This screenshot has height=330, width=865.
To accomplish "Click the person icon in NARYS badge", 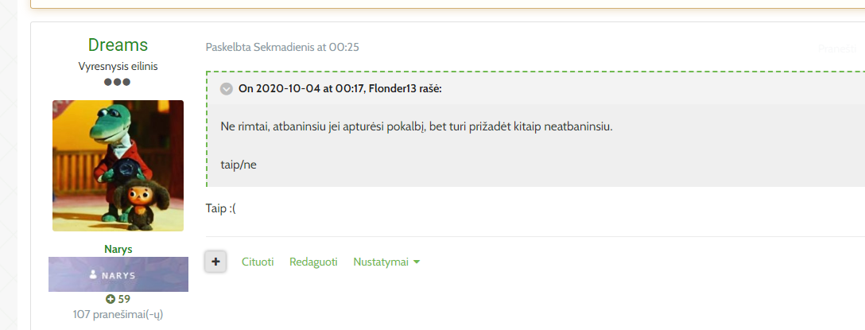I will [93, 274].
